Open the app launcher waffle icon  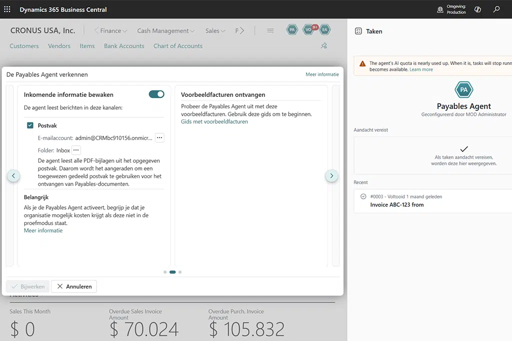coord(7,9)
